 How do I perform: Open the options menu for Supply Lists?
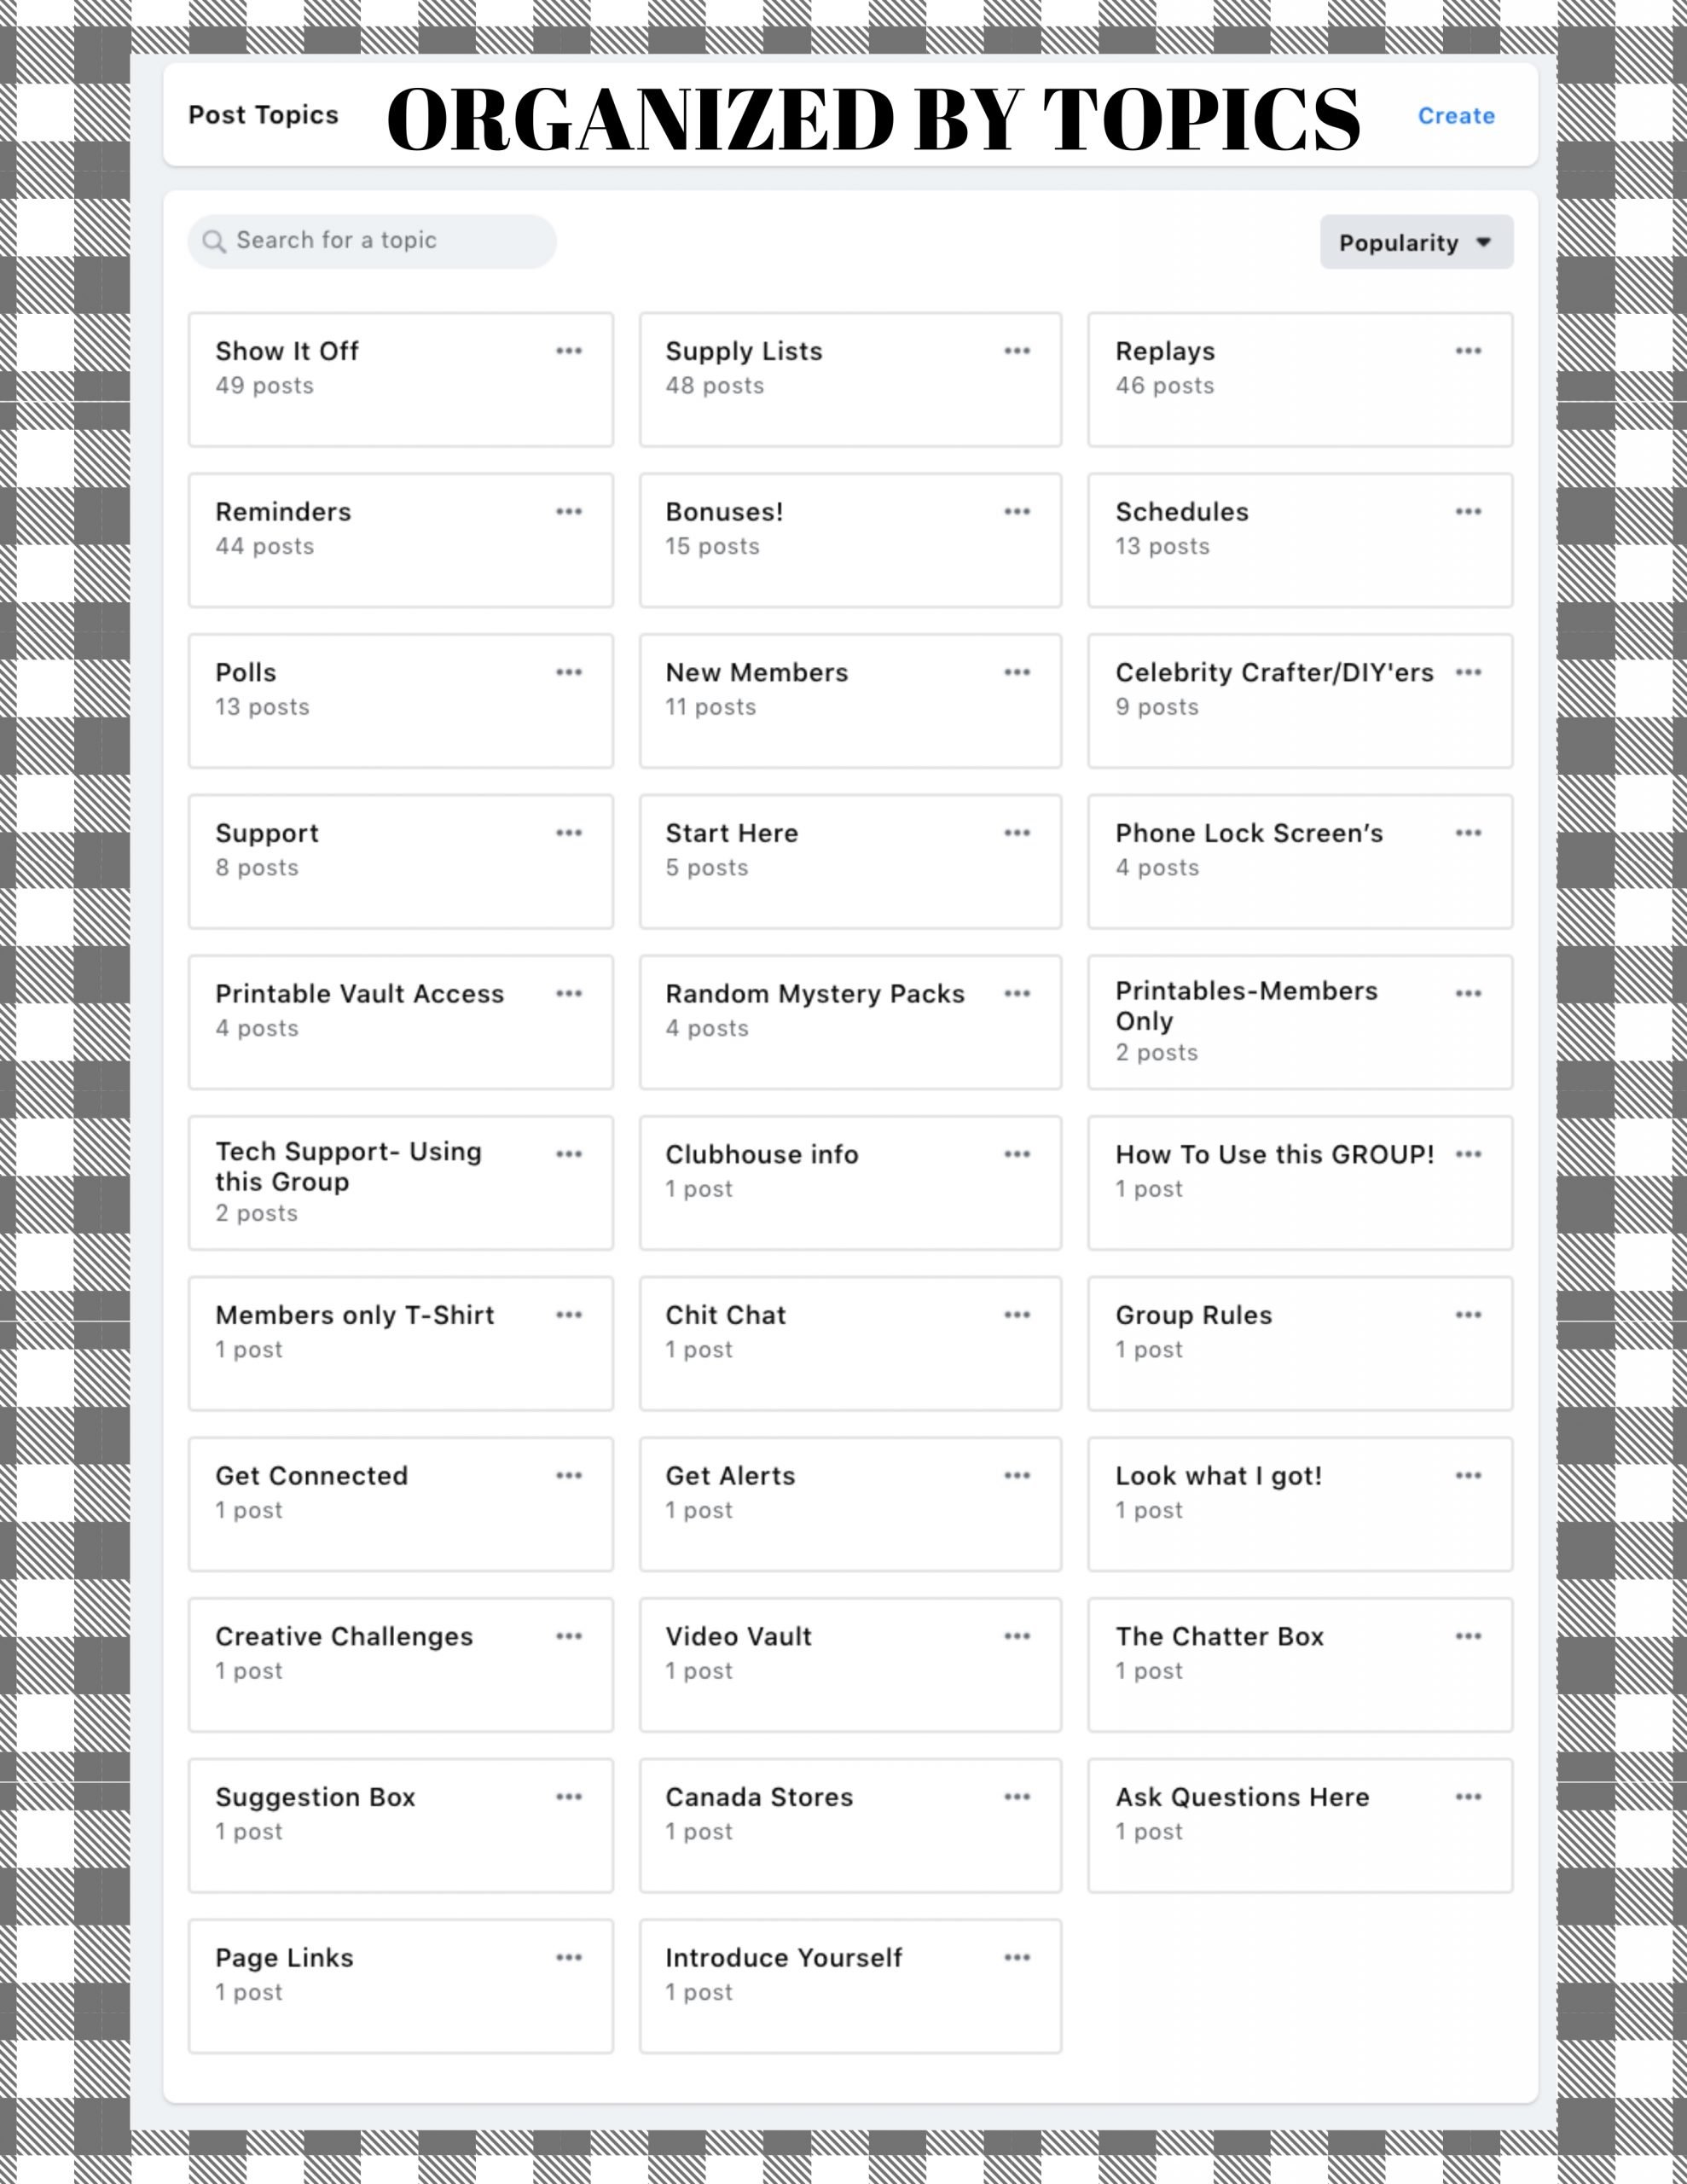[x=1017, y=351]
